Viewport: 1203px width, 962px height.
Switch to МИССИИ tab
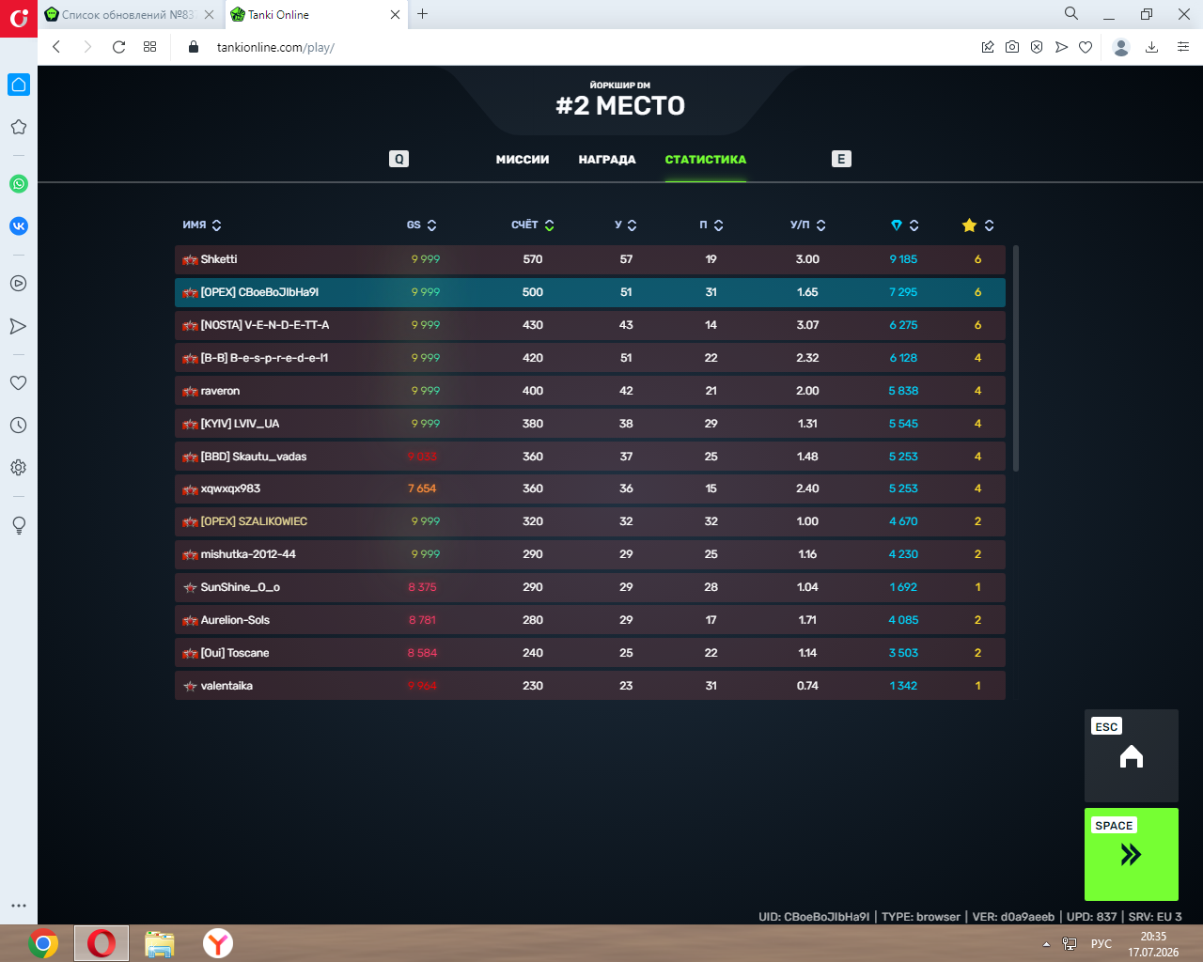tap(523, 160)
